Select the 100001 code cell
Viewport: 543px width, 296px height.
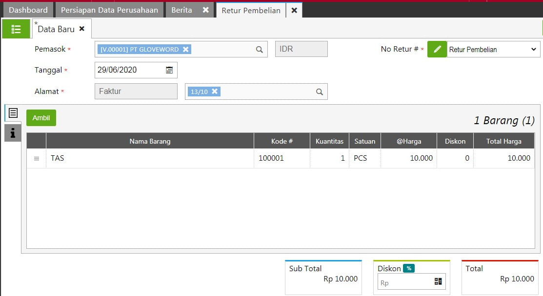[282, 158]
